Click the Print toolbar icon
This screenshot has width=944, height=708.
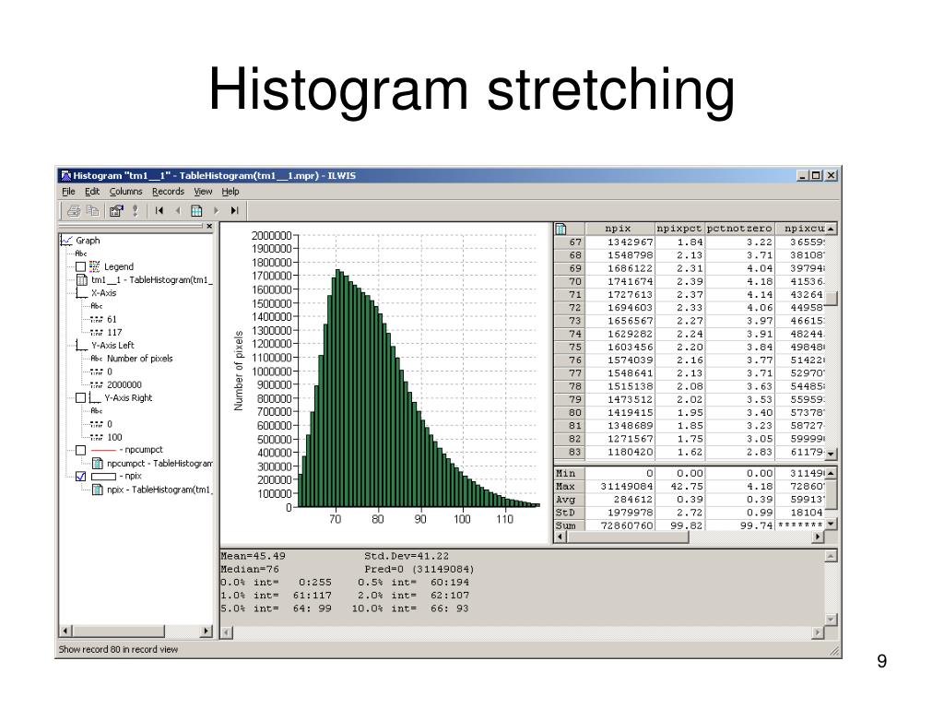pos(74,211)
